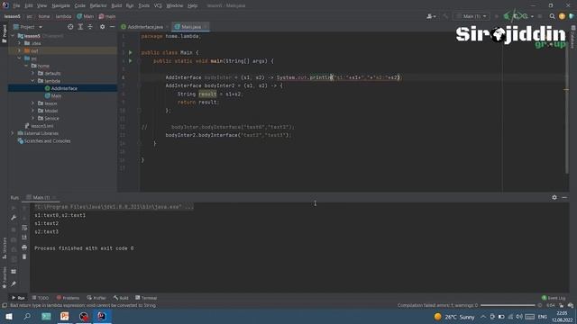The height and width of the screenshot is (324, 577).
Task: Toggle scroll to end in Run console
Action: 24,238
